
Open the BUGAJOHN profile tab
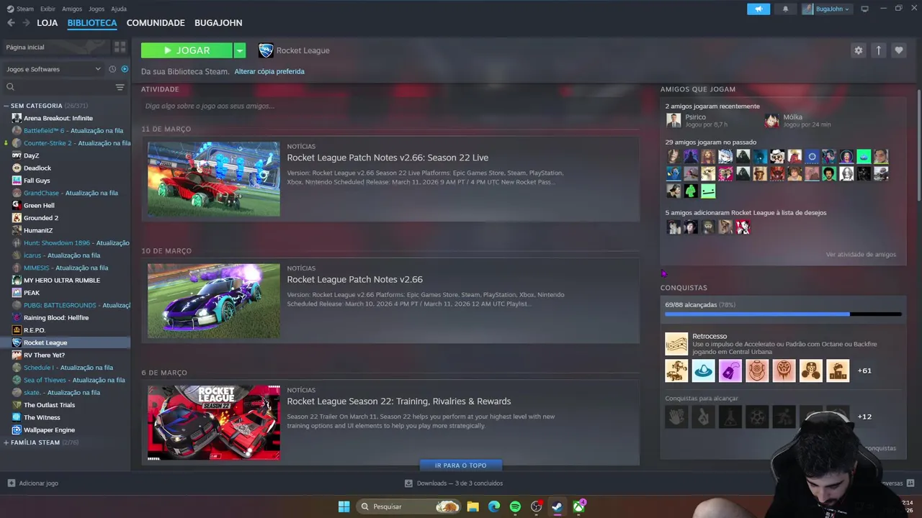click(218, 23)
